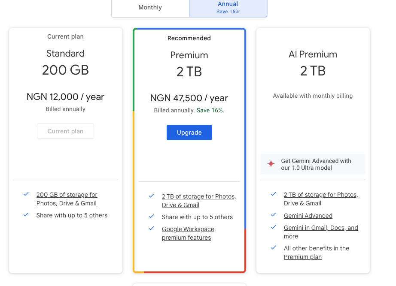Click the red Gemini sparkle icon
The width and height of the screenshot is (396, 286).
271,164
